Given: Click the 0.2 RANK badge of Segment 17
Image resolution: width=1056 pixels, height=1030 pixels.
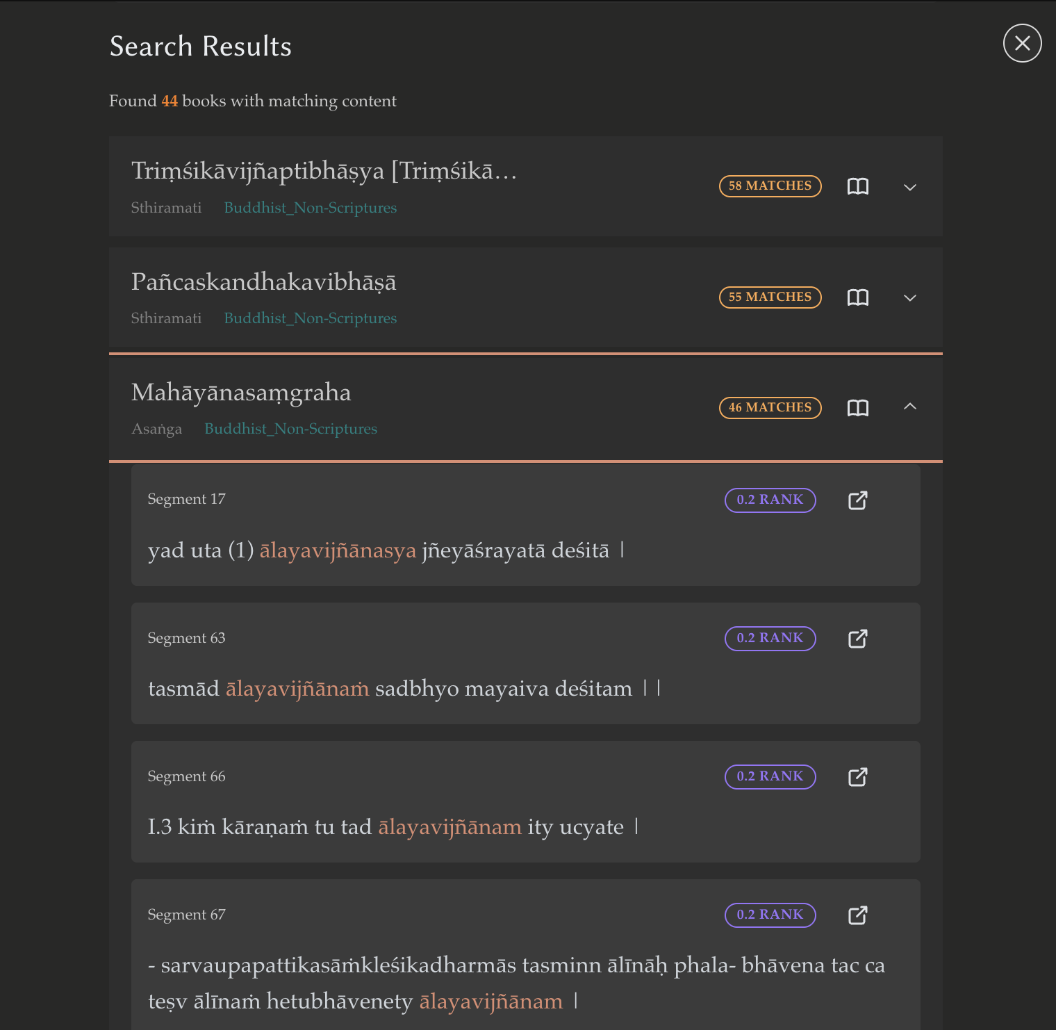Looking at the screenshot, I should point(770,500).
